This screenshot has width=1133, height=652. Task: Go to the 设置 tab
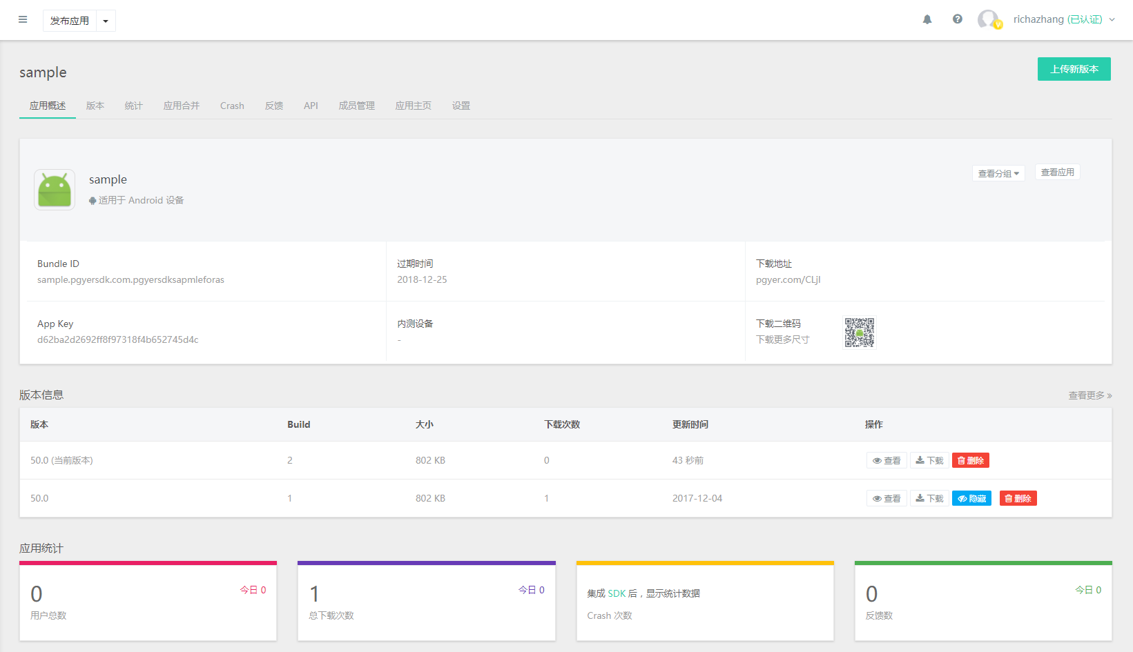(x=461, y=106)
